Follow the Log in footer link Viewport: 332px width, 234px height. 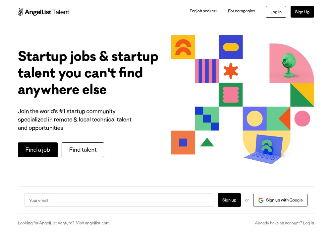point(308,223)
